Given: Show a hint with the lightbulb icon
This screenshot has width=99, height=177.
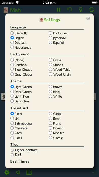Looking at the screenshot, I should tap(81, 10).
